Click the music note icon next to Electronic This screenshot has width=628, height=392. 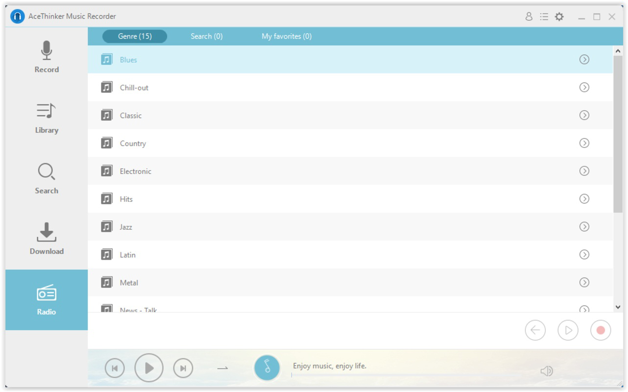107,171
